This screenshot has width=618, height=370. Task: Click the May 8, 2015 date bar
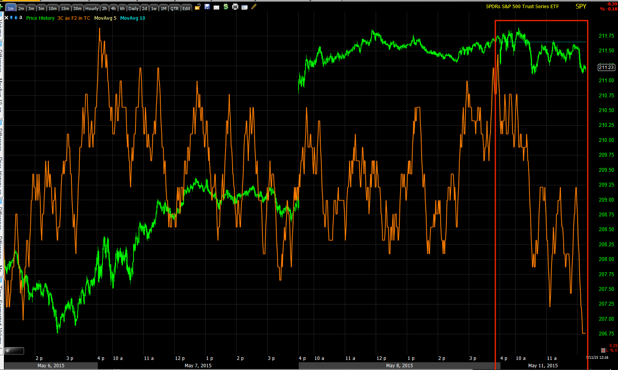coord(399,366)
